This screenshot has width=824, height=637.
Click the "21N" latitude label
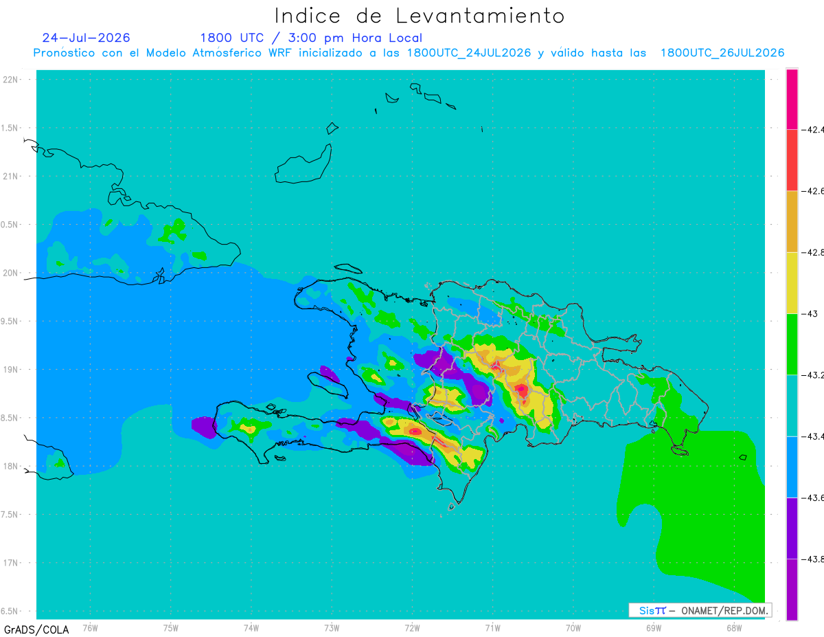[x=11, y=177]
